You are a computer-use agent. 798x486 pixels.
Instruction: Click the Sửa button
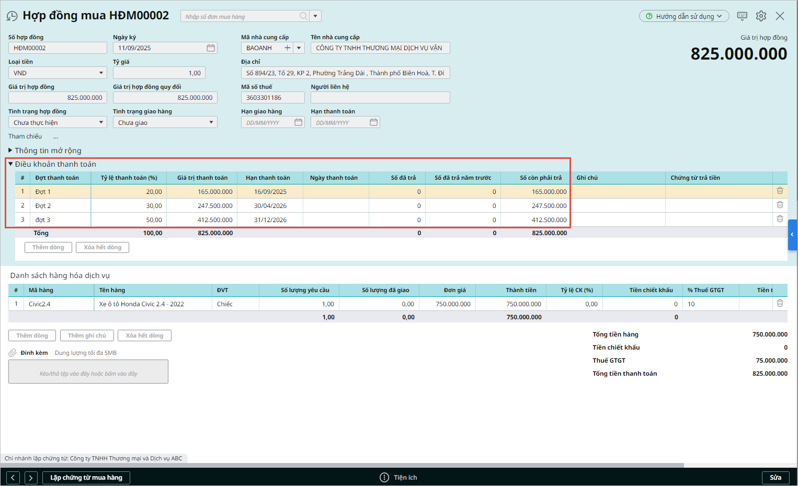pyautogui.click(x=775, y=477)
